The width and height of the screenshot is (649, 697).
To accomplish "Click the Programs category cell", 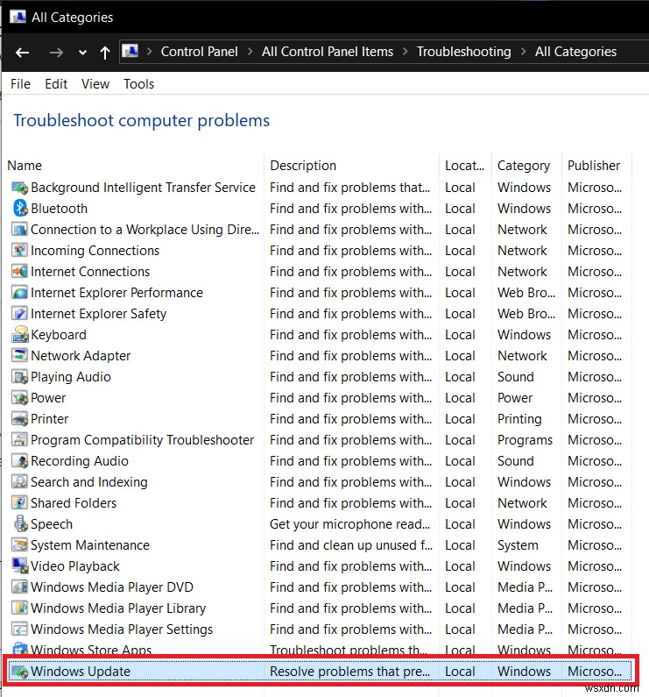I will click(x=525, y=440).
